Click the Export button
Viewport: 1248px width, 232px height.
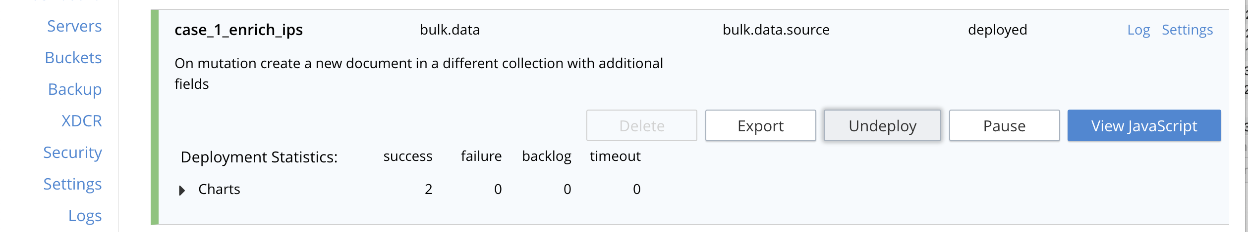pyautogui.click(x=760, y=126)
